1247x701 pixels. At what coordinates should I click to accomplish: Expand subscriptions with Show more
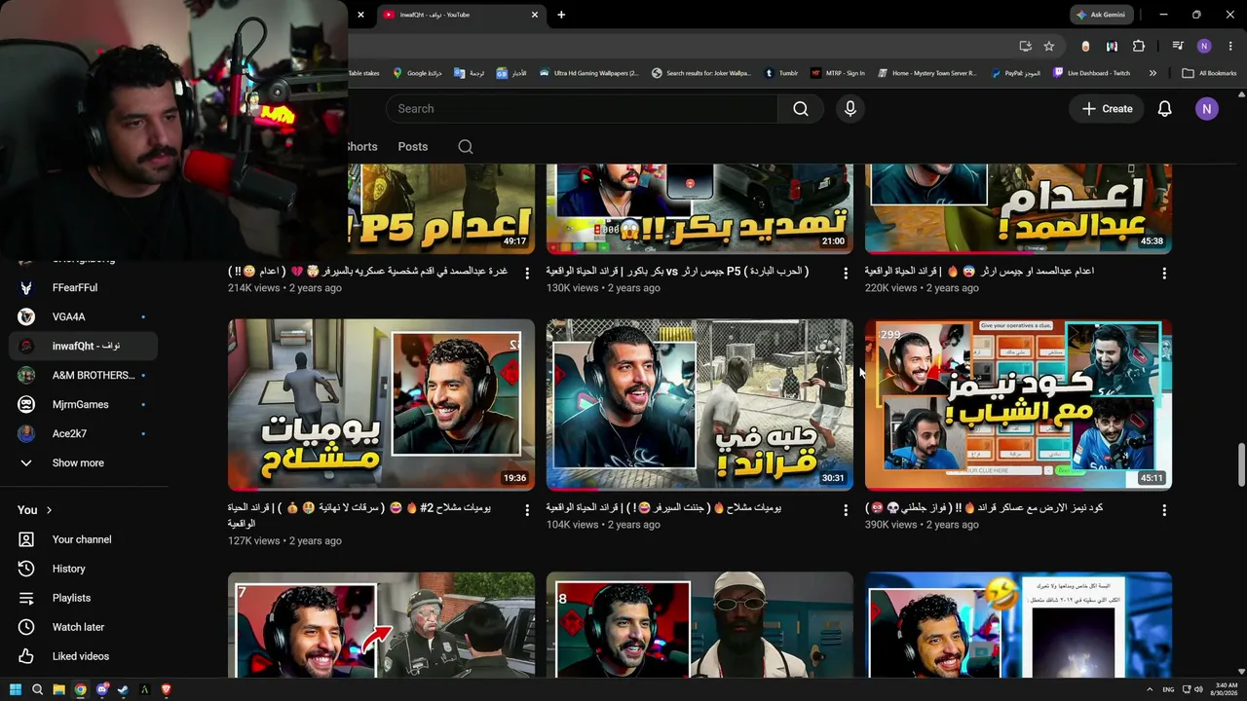84,462
